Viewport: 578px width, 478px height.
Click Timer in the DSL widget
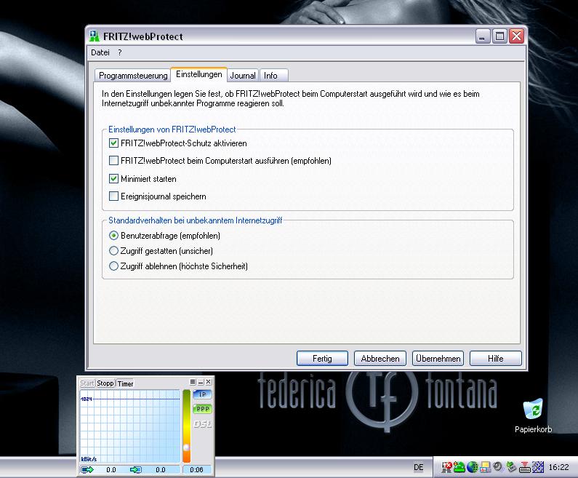coord(125,383)
